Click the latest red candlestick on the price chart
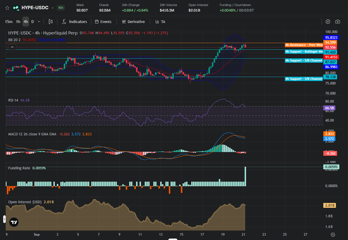Screen dimensions: 348x240 (x=245, y=46)
